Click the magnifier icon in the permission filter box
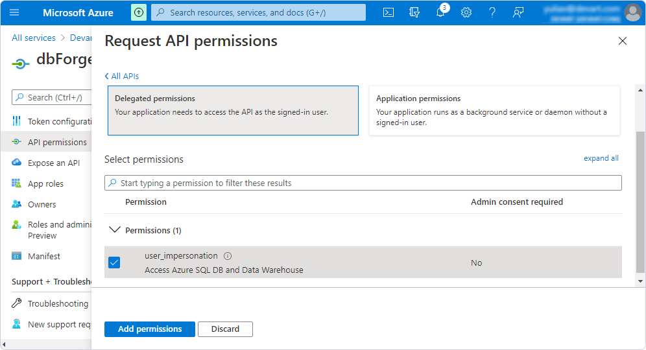 coord(112,183)
